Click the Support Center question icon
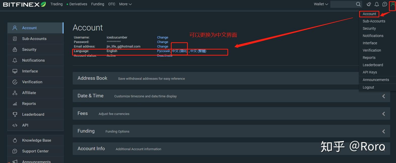396x163 pixels. pyautogui.click(x=15, y=151)
